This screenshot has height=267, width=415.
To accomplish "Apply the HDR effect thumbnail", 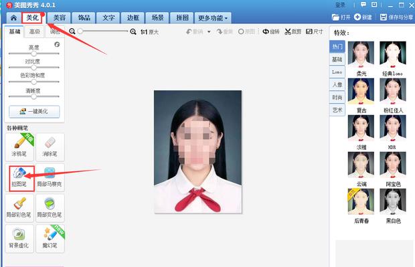I will (x=393, y=128).
